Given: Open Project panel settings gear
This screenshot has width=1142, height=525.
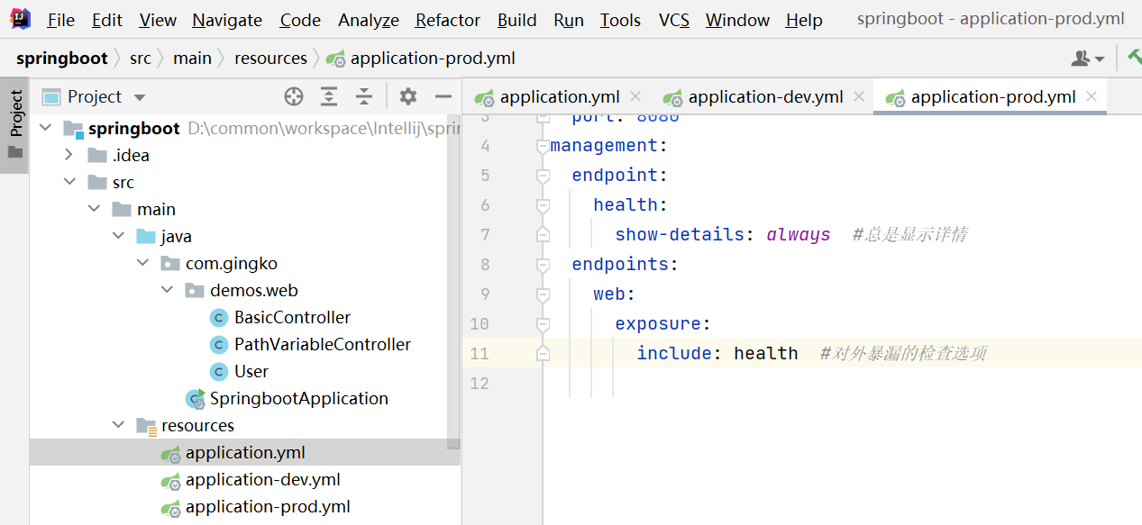Looking at the screenshot, I should click(408, 96).
